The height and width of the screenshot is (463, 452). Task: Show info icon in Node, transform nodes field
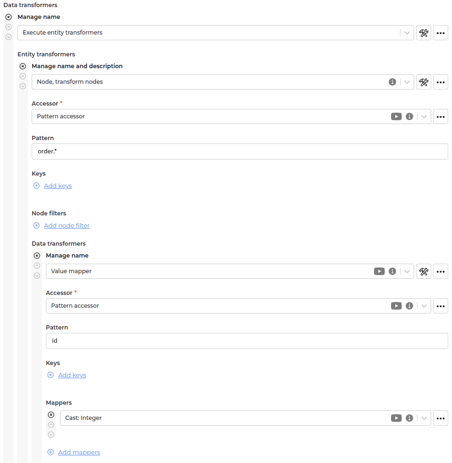point(392,82)
